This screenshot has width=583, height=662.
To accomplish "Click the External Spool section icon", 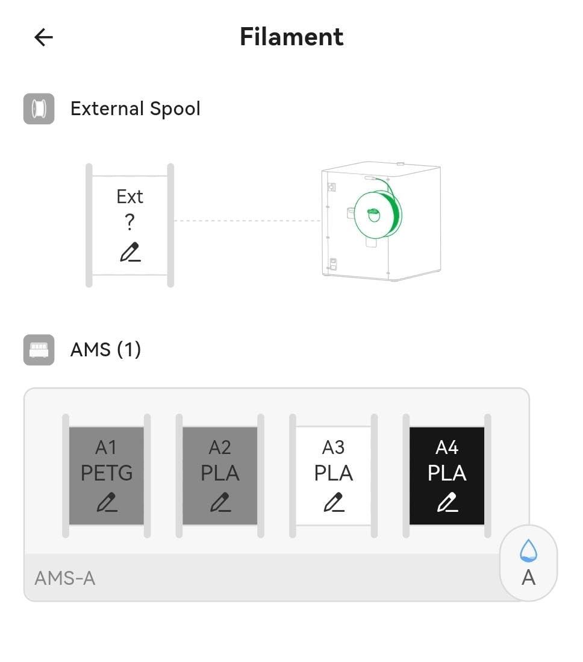I will pos(39,109).
